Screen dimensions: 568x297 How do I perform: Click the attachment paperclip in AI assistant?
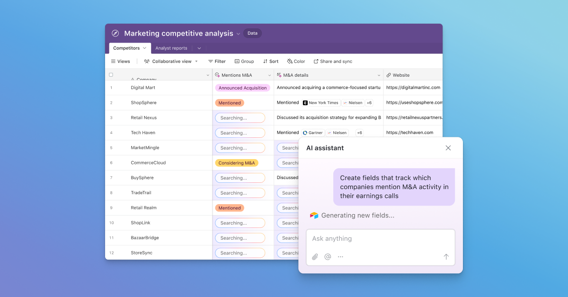[x=315, y=256]
